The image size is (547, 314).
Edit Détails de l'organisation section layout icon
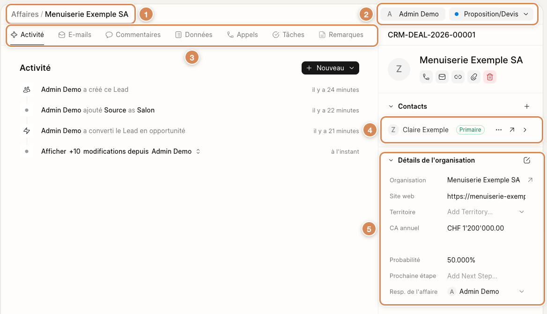click(x=527, y=160)
